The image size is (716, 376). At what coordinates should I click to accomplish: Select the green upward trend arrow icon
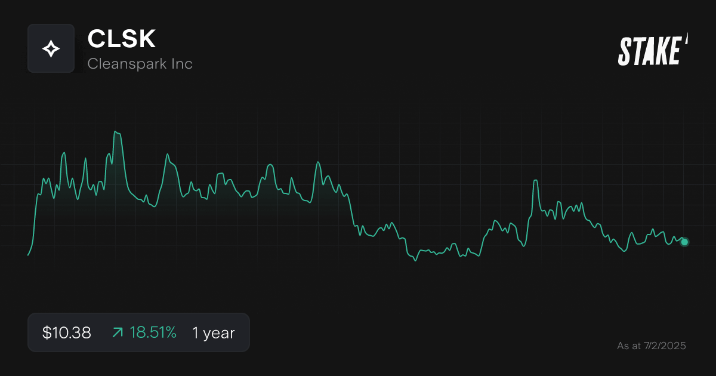coord(118,332)
